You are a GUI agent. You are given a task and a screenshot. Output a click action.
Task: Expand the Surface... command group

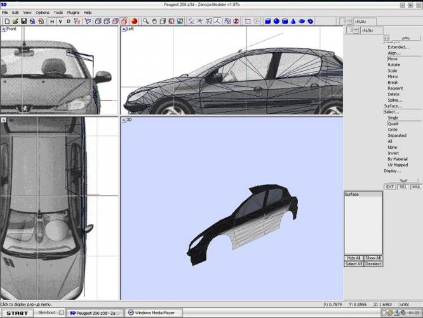click(x=393, y=106)
